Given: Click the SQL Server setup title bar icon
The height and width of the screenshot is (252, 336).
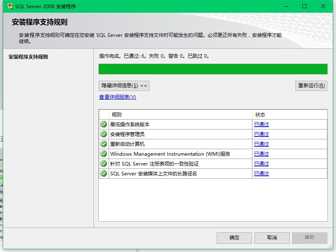Looking at the screenshot, I should (10, 6).
